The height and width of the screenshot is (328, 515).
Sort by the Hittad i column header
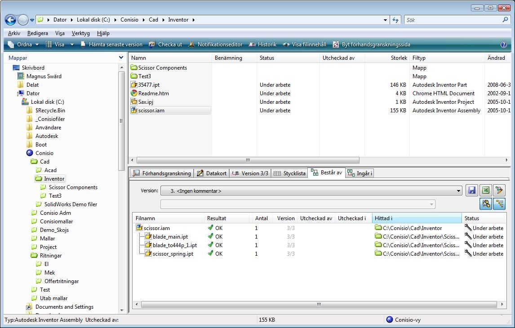click(417, 218)
